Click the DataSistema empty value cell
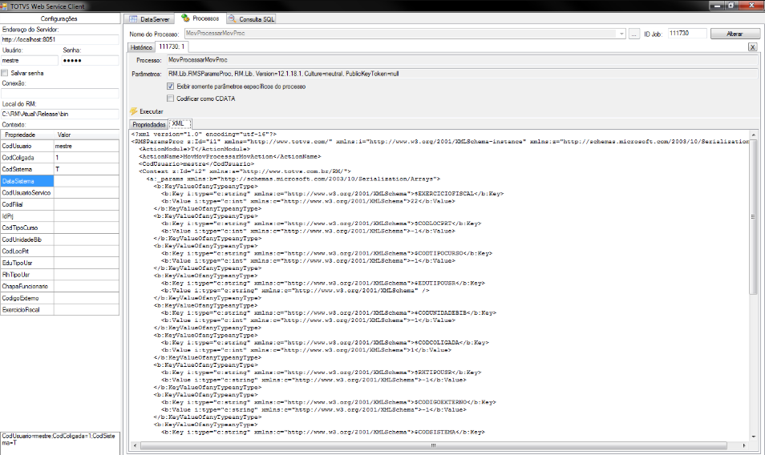The height and width of the screenshot is (455, 765). (87, 181)
